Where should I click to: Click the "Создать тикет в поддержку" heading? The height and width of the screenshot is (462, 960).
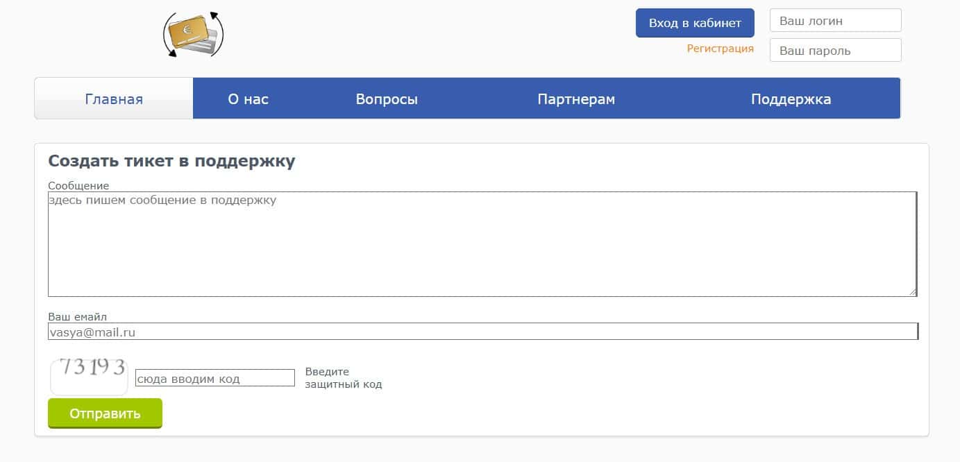coord(171,161)
